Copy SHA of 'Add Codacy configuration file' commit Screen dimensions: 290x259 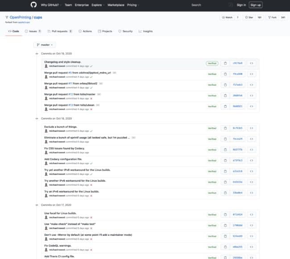225,160
